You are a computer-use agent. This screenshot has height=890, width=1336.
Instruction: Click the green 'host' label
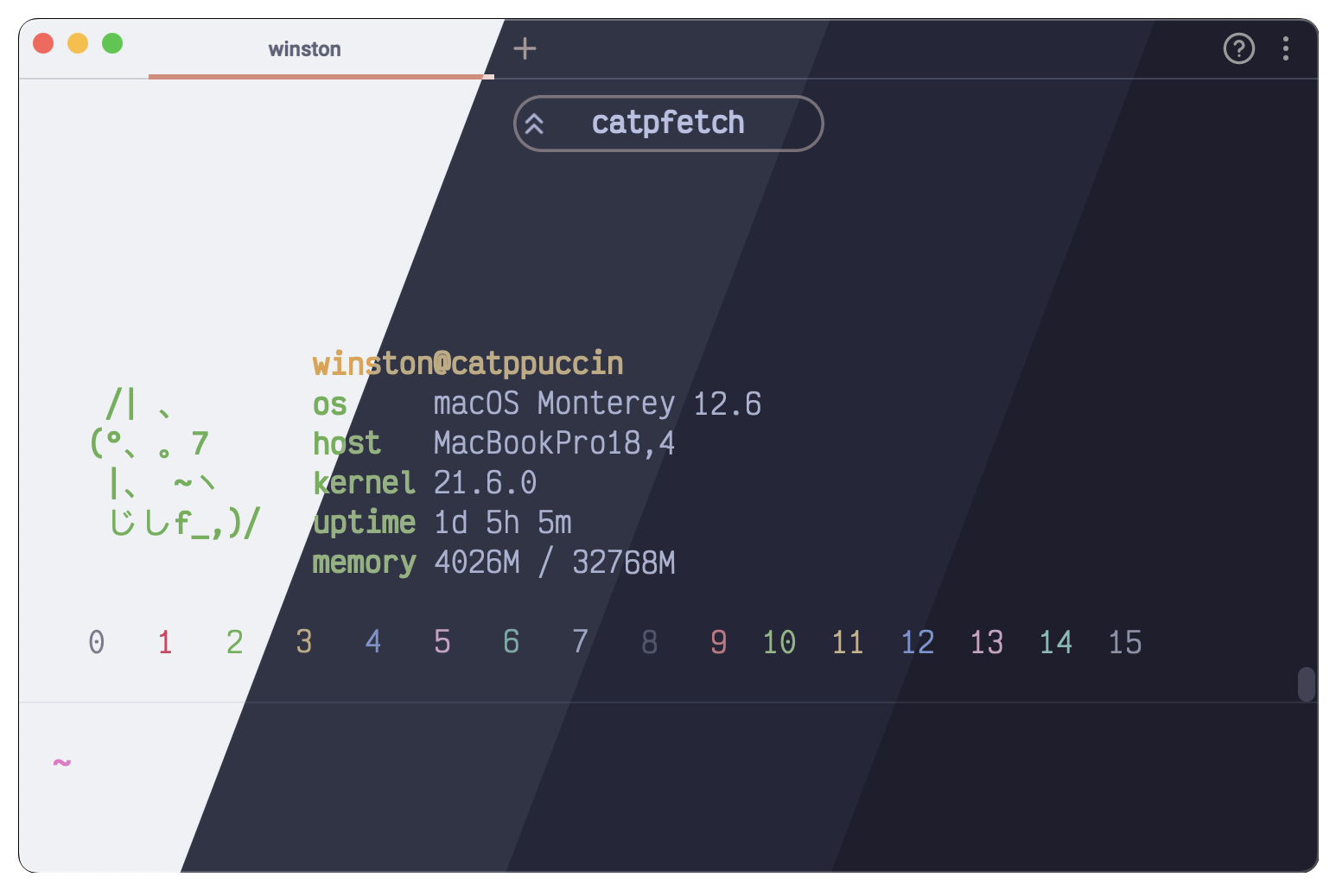(x=347, y=443)
